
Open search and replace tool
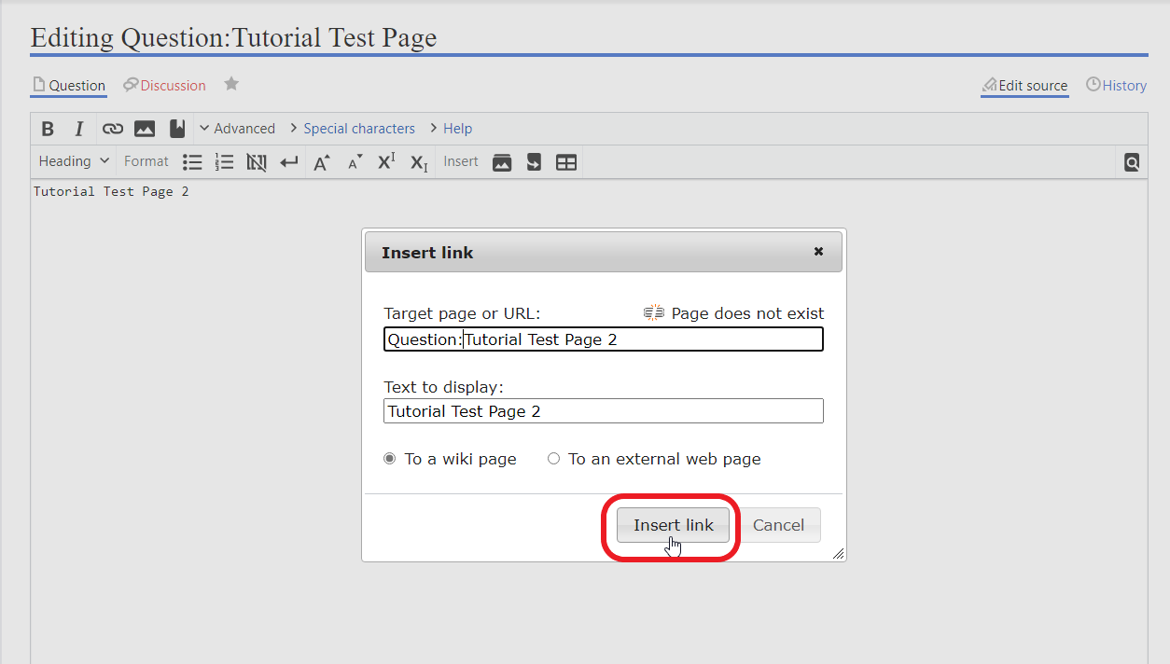point(1132,162)
